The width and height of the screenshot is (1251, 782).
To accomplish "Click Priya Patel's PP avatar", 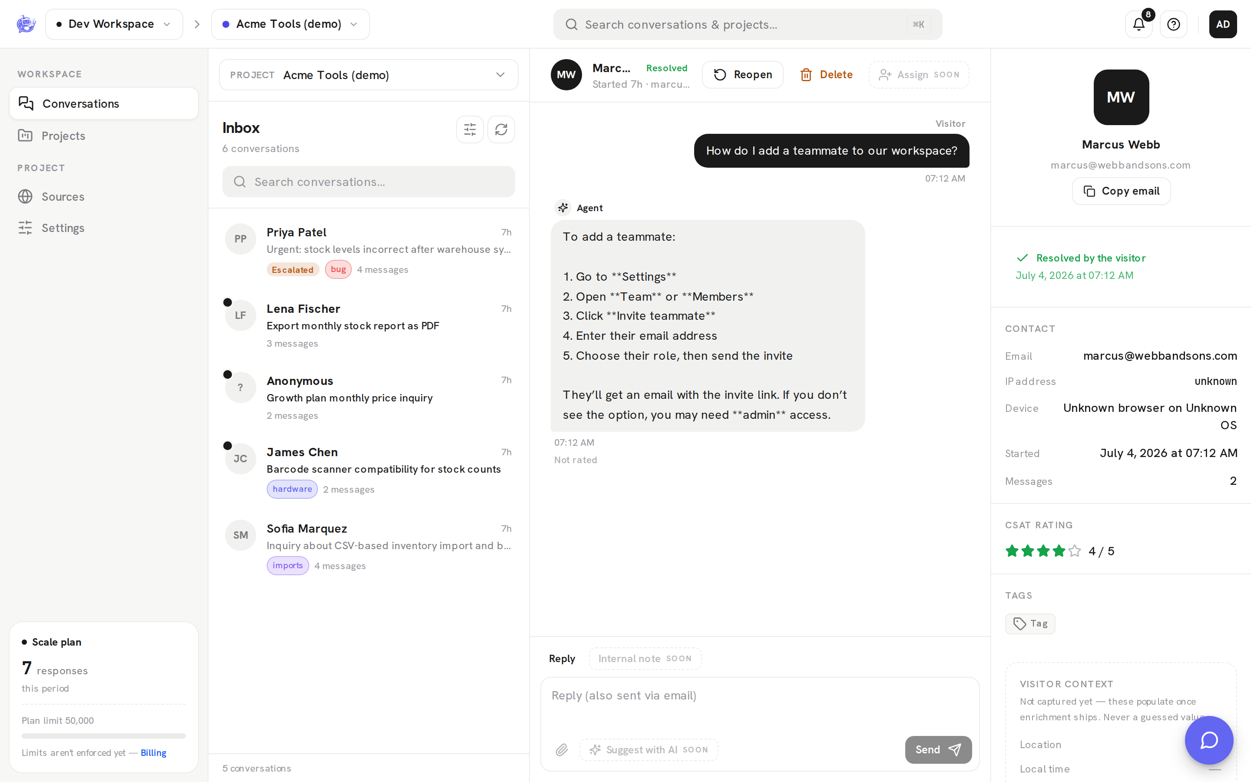I will [x=240, y=239].
